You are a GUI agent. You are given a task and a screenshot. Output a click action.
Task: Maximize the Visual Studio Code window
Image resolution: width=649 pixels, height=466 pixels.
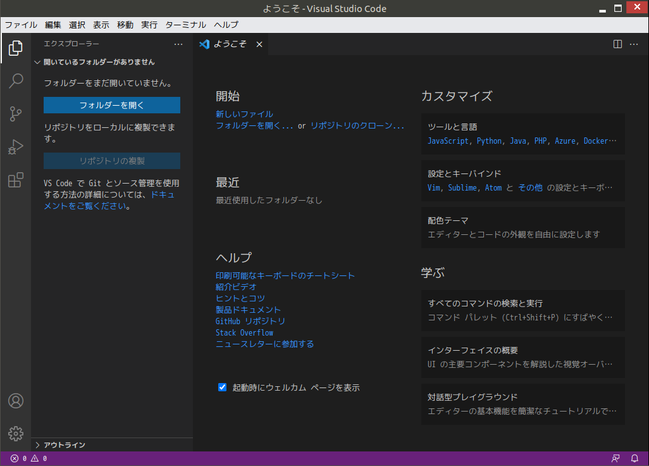pyautogui.click(x=618, y=8)
